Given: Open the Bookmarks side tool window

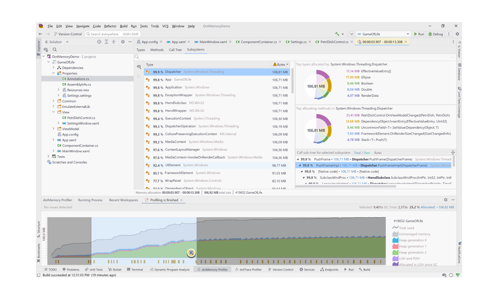Looking at the screenshot, I should click(x=39, y=253).
